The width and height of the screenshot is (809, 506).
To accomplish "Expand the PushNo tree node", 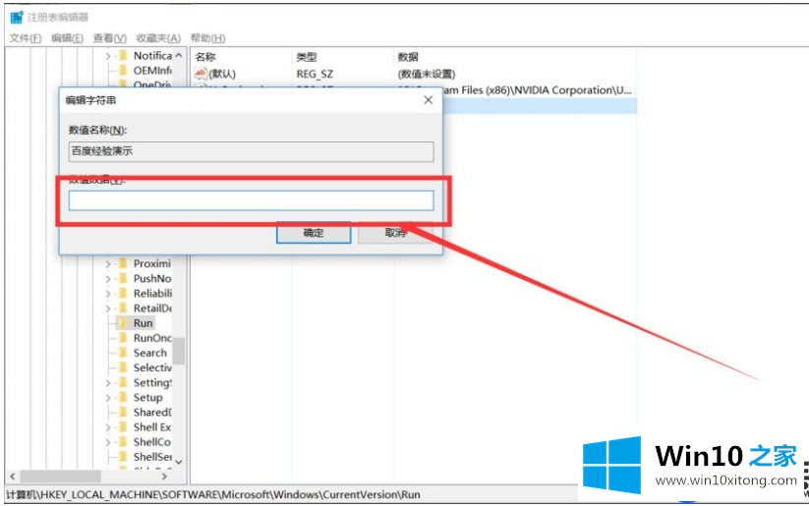I will pos(108,278).
